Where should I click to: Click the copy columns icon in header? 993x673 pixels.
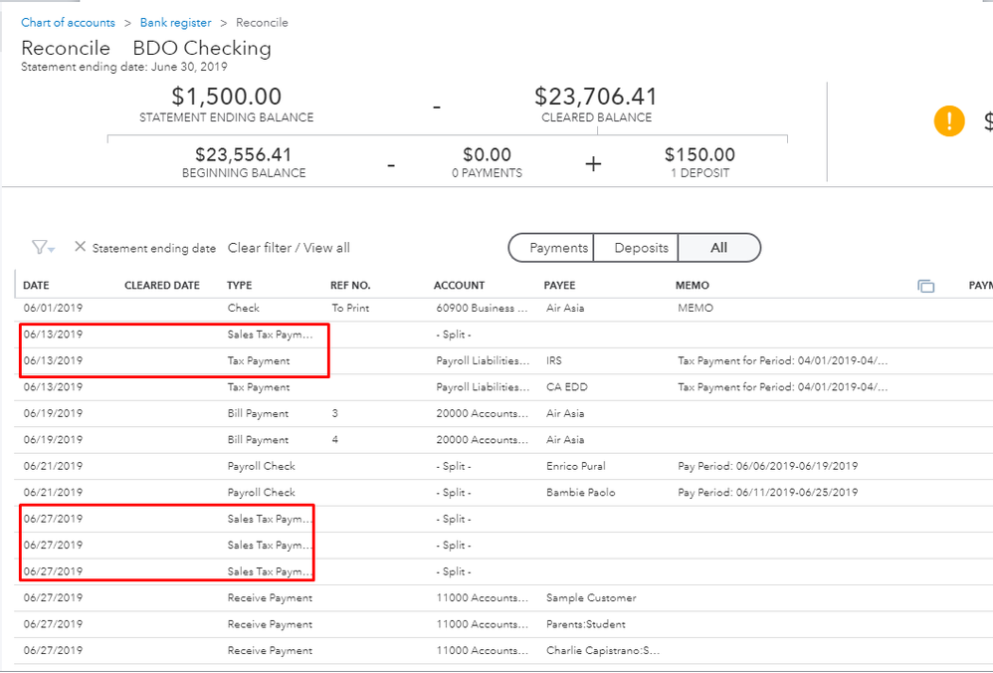coord(925,286)
